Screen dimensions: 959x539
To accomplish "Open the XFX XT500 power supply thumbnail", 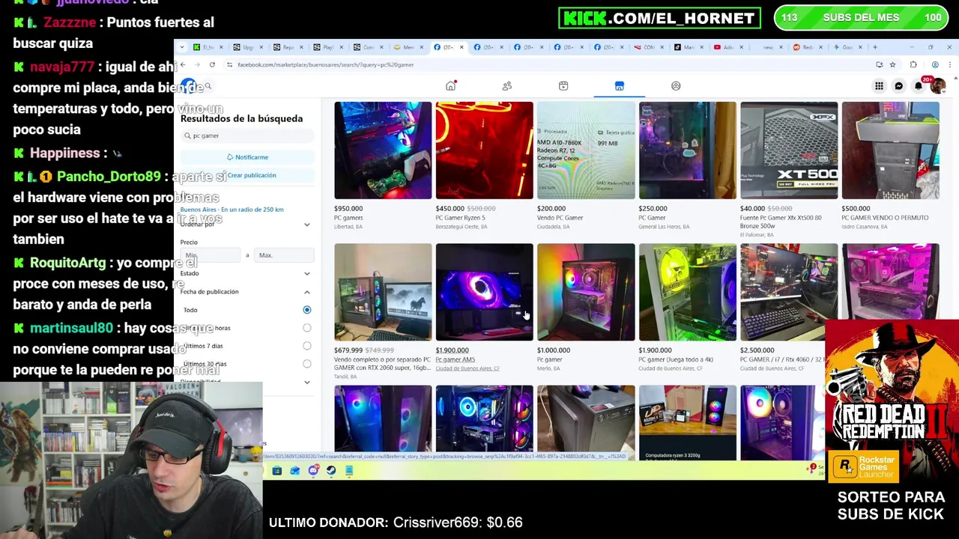I will tap(789, 150).
